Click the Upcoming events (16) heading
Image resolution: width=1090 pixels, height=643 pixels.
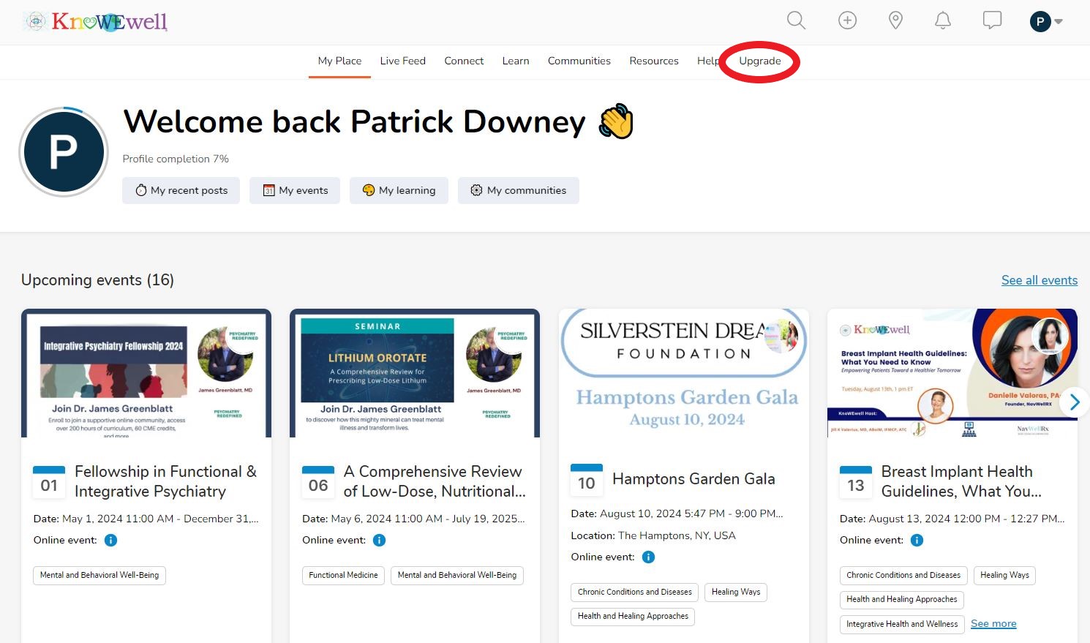pos(97,280)
